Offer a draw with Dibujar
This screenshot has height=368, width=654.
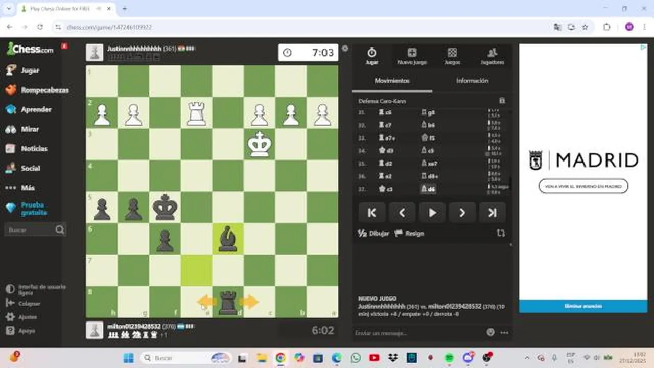click(x=373, y=233)
